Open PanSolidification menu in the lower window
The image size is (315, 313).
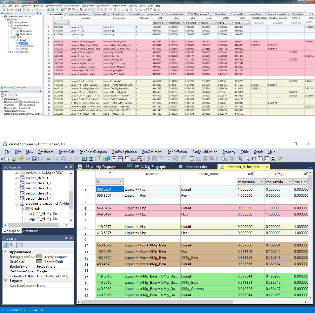205,152
